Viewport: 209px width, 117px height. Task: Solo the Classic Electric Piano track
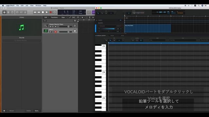(x=53, y=27)
